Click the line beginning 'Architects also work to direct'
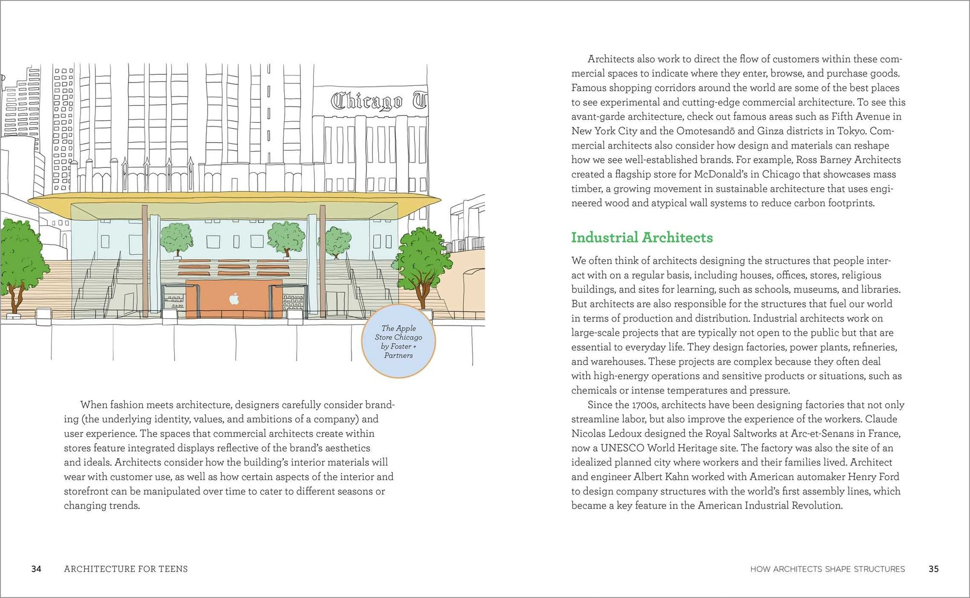The height and width of the screenshot is (598, 970). click(744, 59)
